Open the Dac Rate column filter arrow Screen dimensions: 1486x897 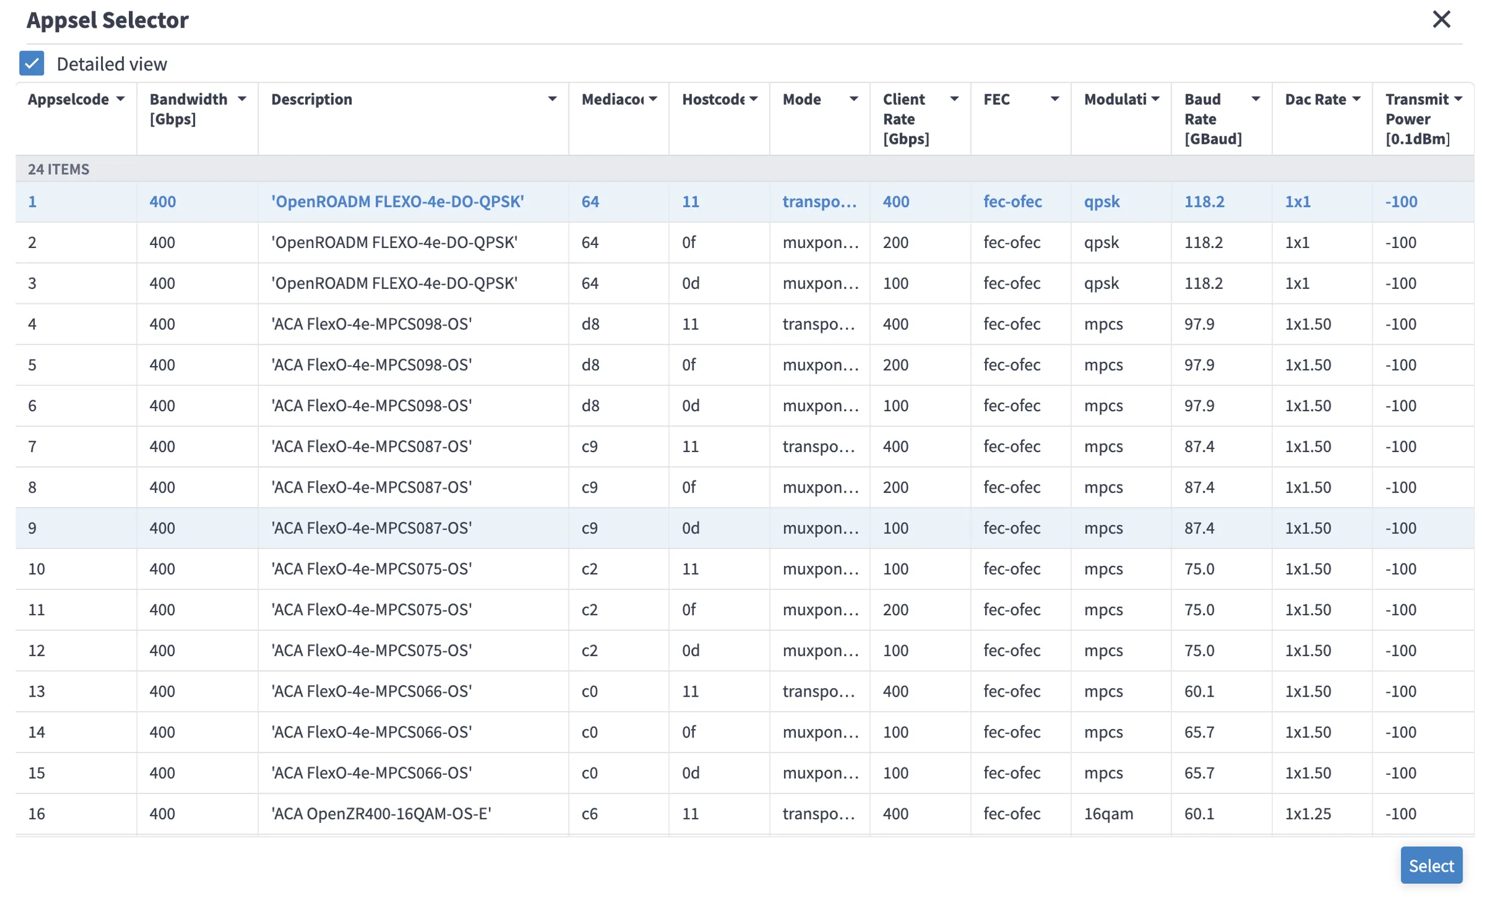pyautogui.click(x=1356, y=99)
